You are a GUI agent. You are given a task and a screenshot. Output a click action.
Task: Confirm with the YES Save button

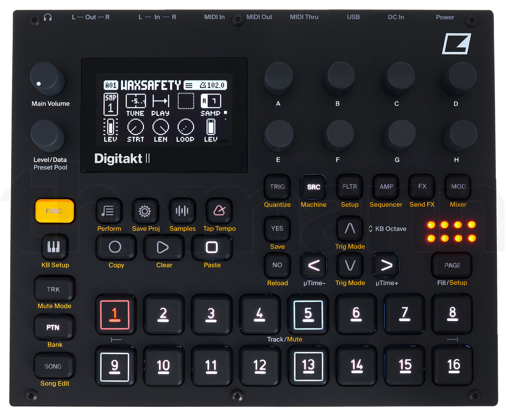coord(277,228)
